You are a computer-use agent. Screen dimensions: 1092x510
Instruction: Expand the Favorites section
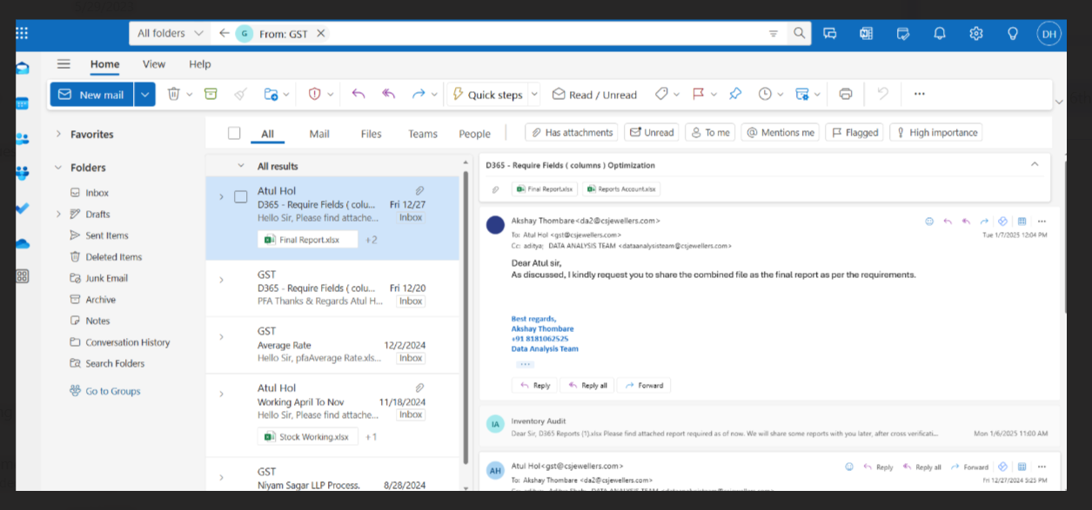tap(58, 134)
